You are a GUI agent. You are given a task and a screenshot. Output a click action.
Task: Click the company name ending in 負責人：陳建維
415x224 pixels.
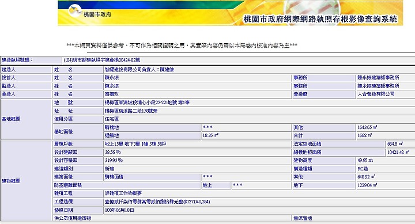point(139,70)
